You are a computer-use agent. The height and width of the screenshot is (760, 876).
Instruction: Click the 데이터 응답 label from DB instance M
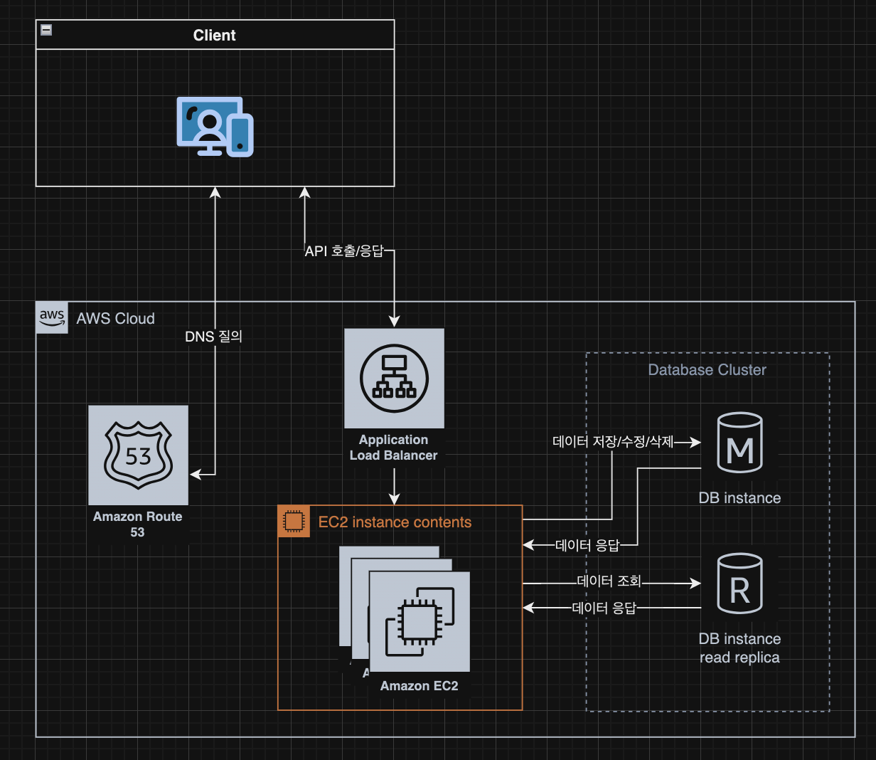(587, 546)
